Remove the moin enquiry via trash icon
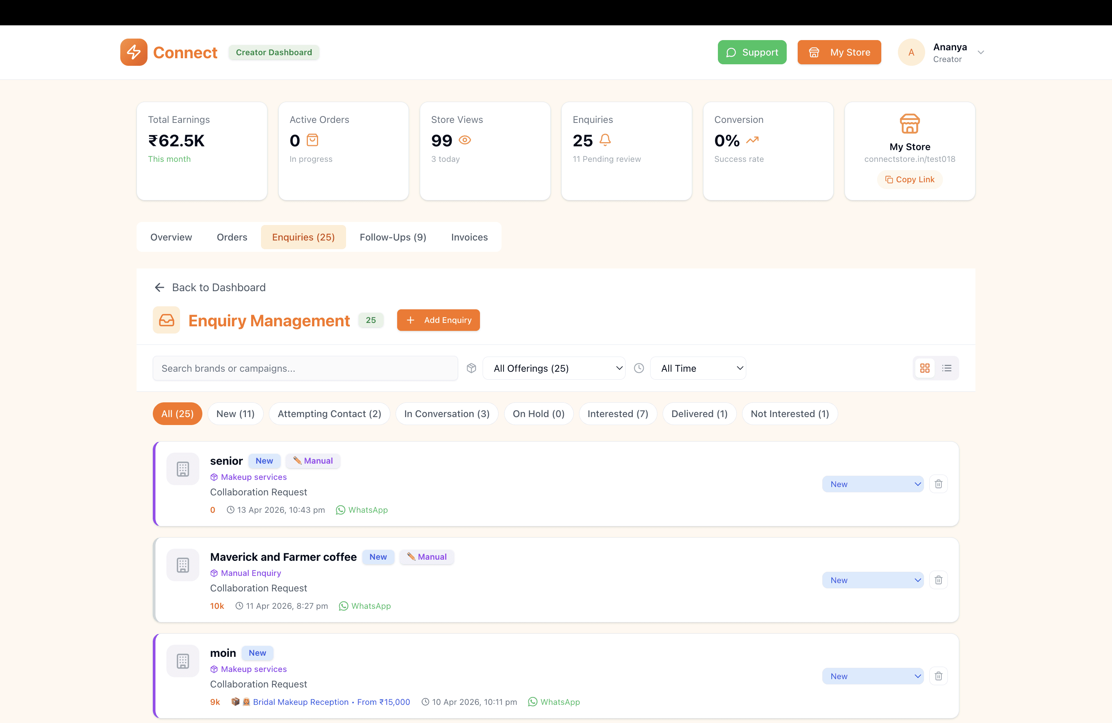 (x=938, y=676)
